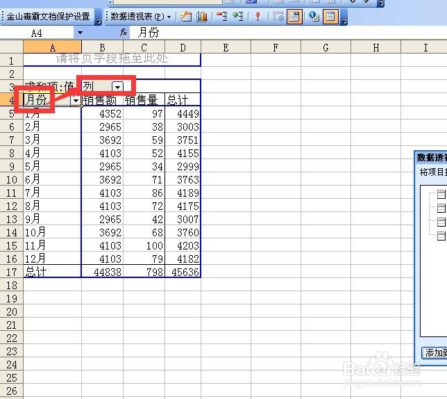The image size is (447, 399).
Task: Click the Hide Detail icon
Action: pos(221,17)
